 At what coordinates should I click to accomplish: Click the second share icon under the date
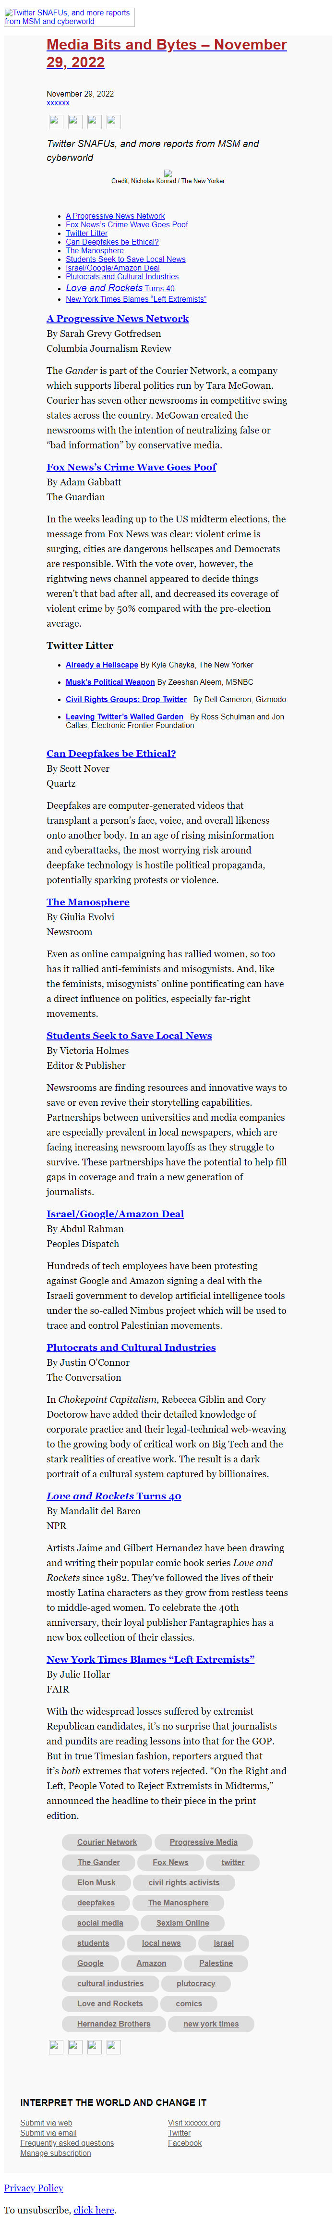[75, 122]
